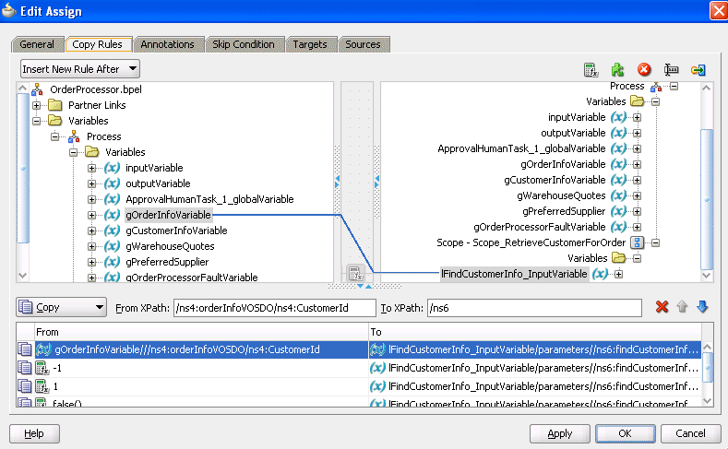Click the Apply button

coord(559,433)
